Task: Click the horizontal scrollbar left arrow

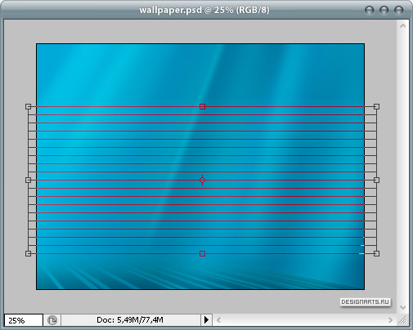Action: click(x=218, y=320)
